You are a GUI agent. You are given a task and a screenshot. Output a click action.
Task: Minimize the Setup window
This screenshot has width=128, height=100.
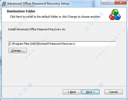click(x=104, y=3)
